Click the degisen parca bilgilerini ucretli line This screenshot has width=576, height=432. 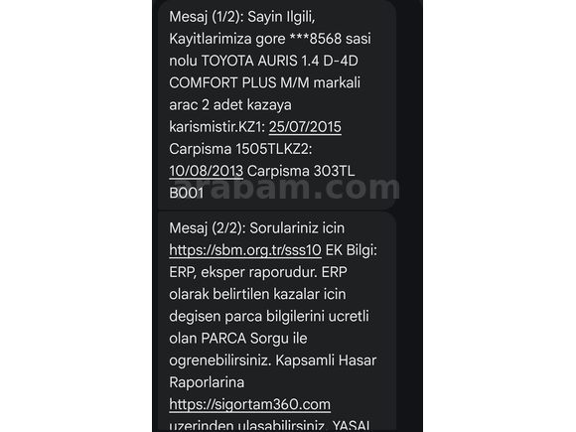tap(269, 317)
